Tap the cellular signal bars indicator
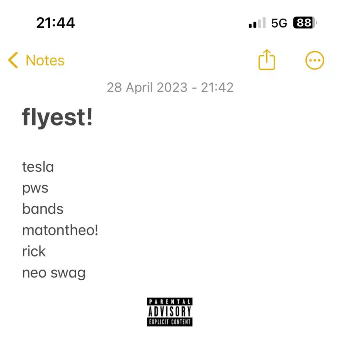The width and height of the screenshot is (340, 340). [257, 23]
